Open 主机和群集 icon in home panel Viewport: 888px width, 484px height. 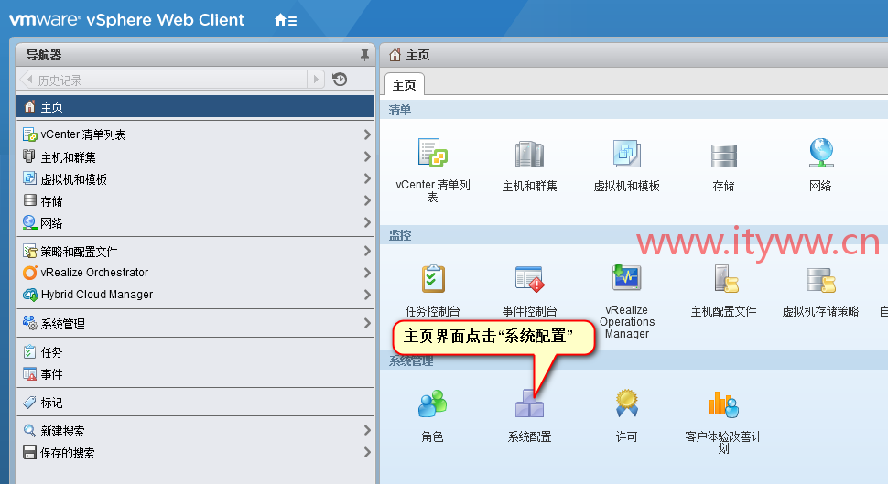[x=529, y=154]
